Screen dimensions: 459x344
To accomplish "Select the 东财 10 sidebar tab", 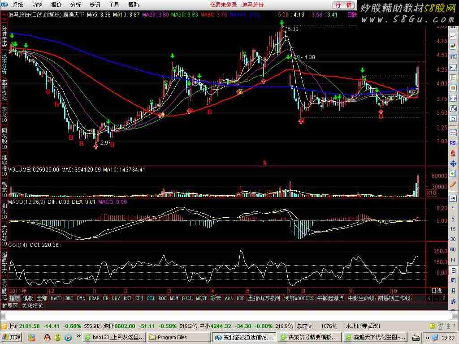I will [x=4, y=114].
